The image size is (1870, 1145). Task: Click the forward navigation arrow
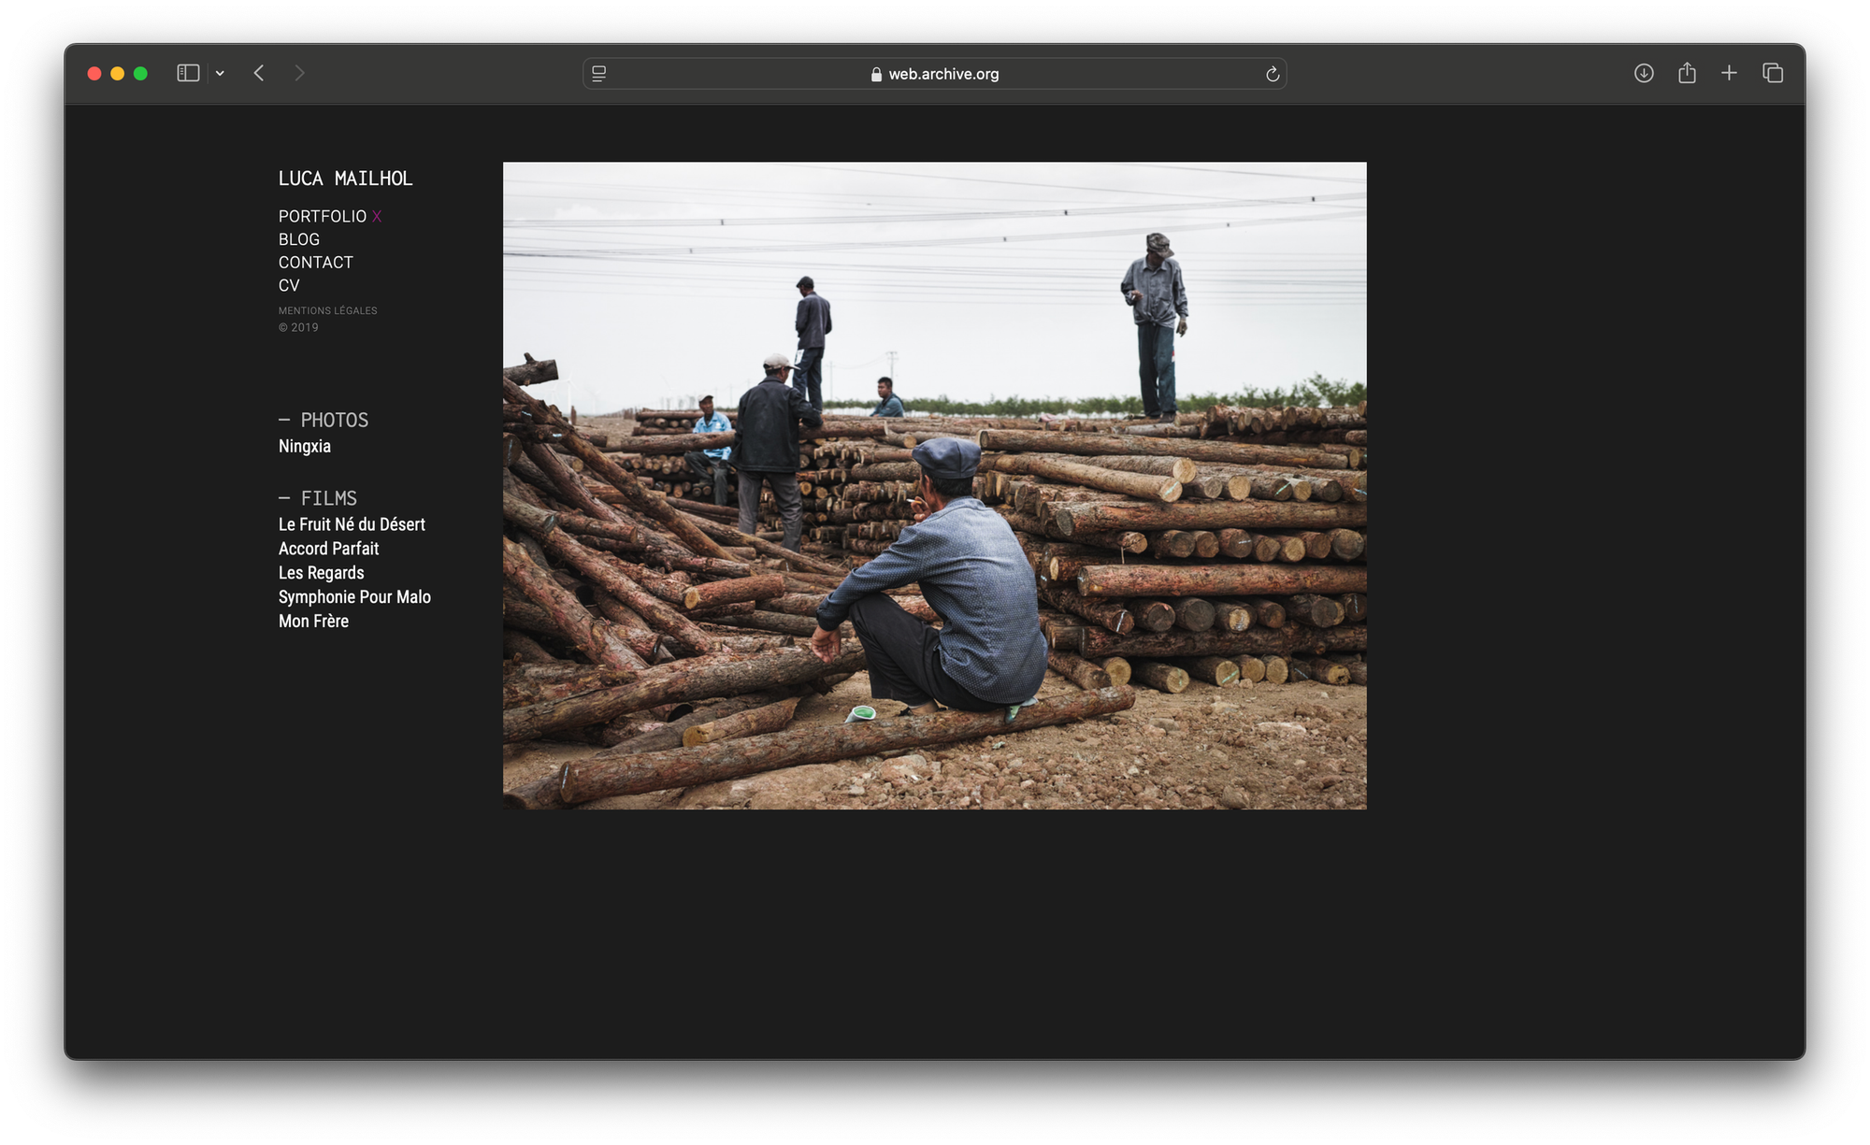click(x=299, y=73)
